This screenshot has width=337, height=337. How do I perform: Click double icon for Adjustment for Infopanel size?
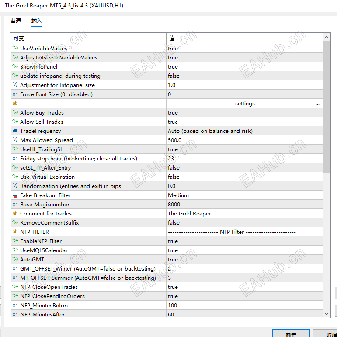click(15, 85)
